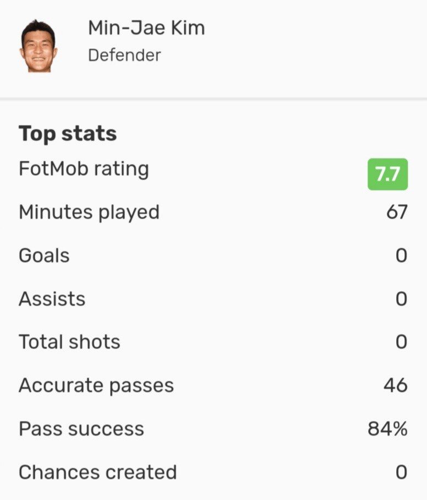This screenshot has width=427, height=500.
Task: Click Min-Jae Kim's player photo
Action: (x=39, y=46)
